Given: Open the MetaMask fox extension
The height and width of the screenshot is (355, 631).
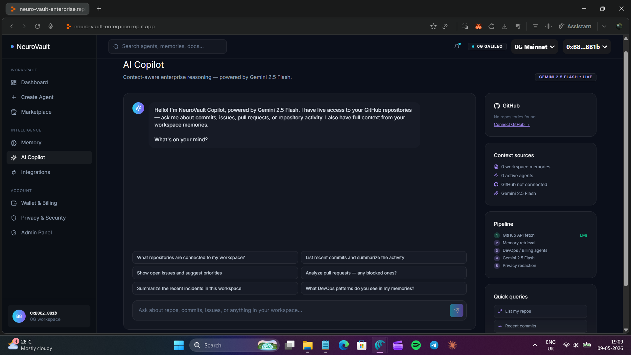Looking at the screenshot, I should tap(479, 26).
